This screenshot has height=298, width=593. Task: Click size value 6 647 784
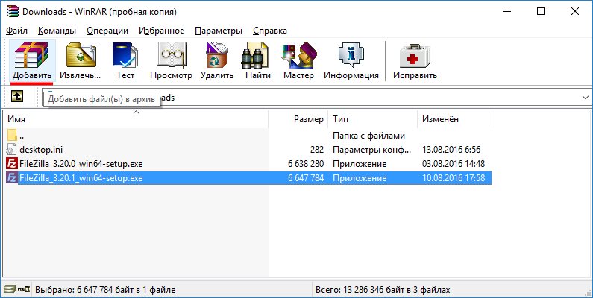pyautogui.click(x=306, y=177)
